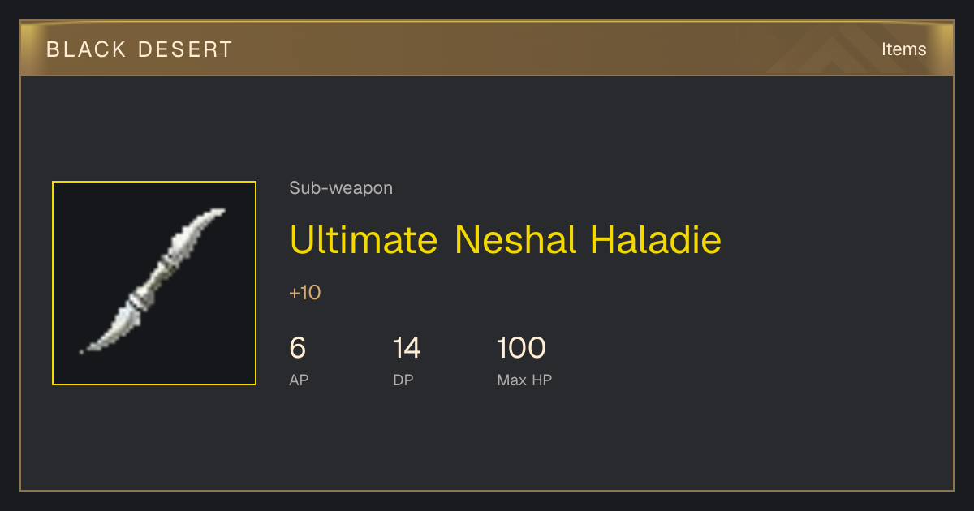Screen dimensions: 974x511
Task: Click the AP value 6
Action: click(x=298, y=348)
